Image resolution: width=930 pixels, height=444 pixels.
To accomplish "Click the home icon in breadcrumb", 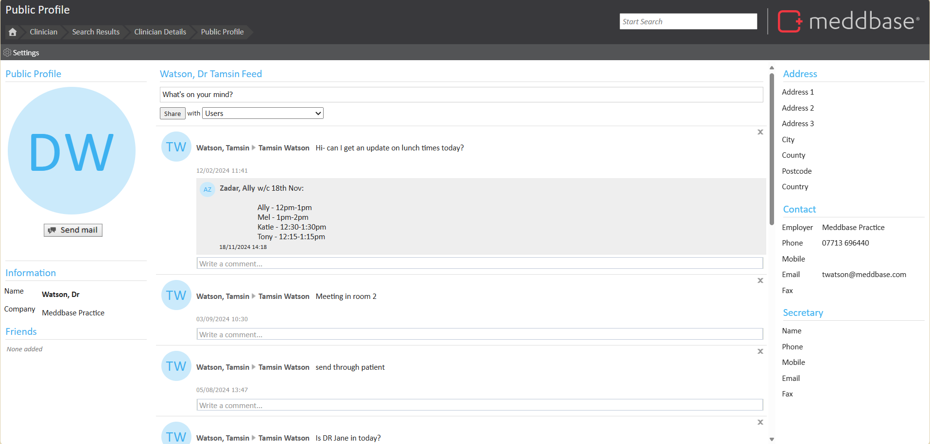I will point(13,32).
